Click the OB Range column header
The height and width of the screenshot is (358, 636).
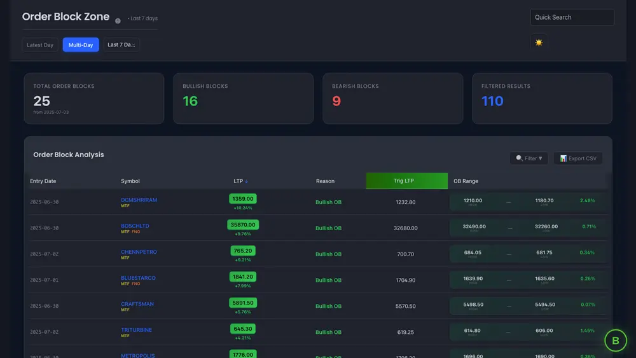[x=466, y=181]
